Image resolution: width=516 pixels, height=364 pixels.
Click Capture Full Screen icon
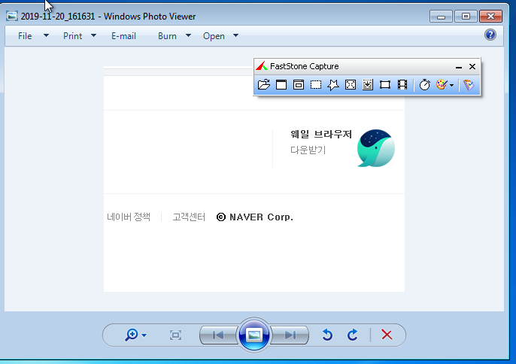click(x=351, y=85)
